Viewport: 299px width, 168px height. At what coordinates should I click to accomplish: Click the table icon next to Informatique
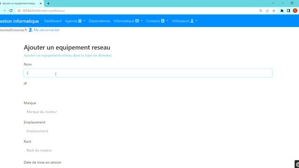[x=137, y=21]
